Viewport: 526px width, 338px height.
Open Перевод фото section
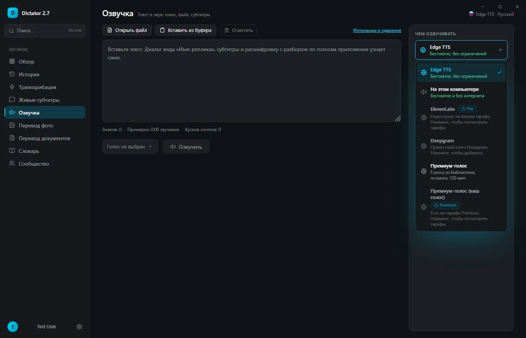45,125
